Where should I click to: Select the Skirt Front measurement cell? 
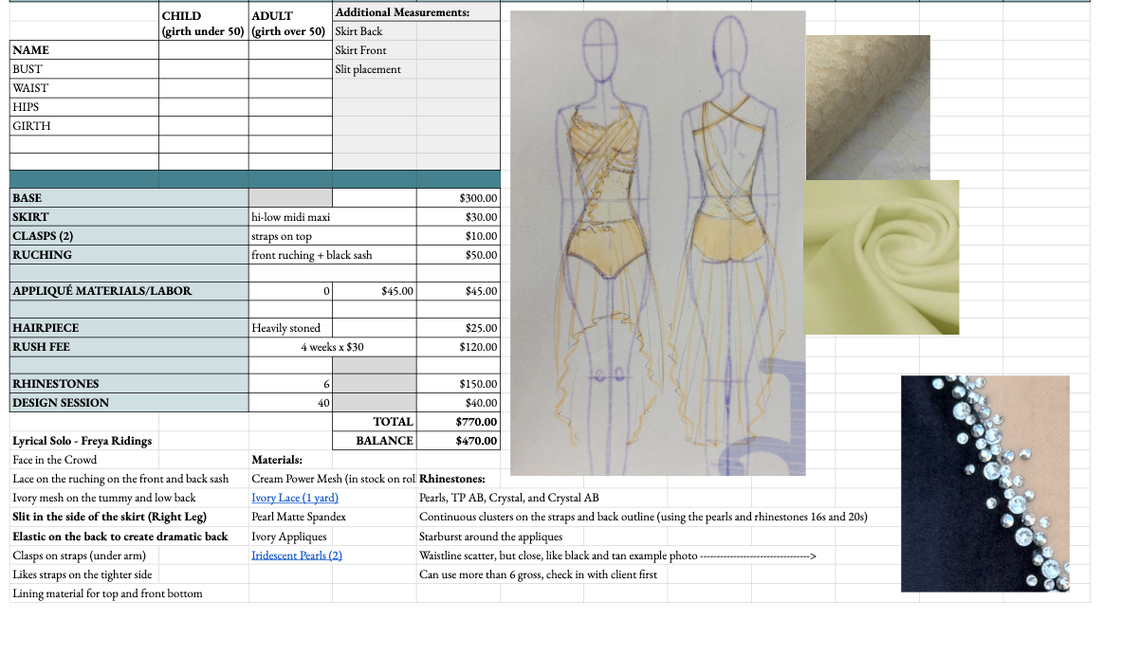[375, 50]
